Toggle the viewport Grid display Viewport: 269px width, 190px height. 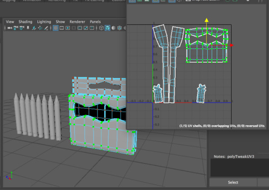click(x=56, y=28)
